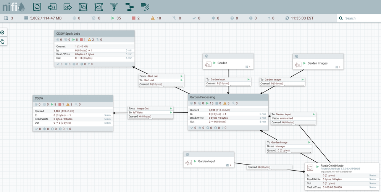Expand the Operate palette panel
Viewport: 381px width, 192px height.
pos(3,42)
